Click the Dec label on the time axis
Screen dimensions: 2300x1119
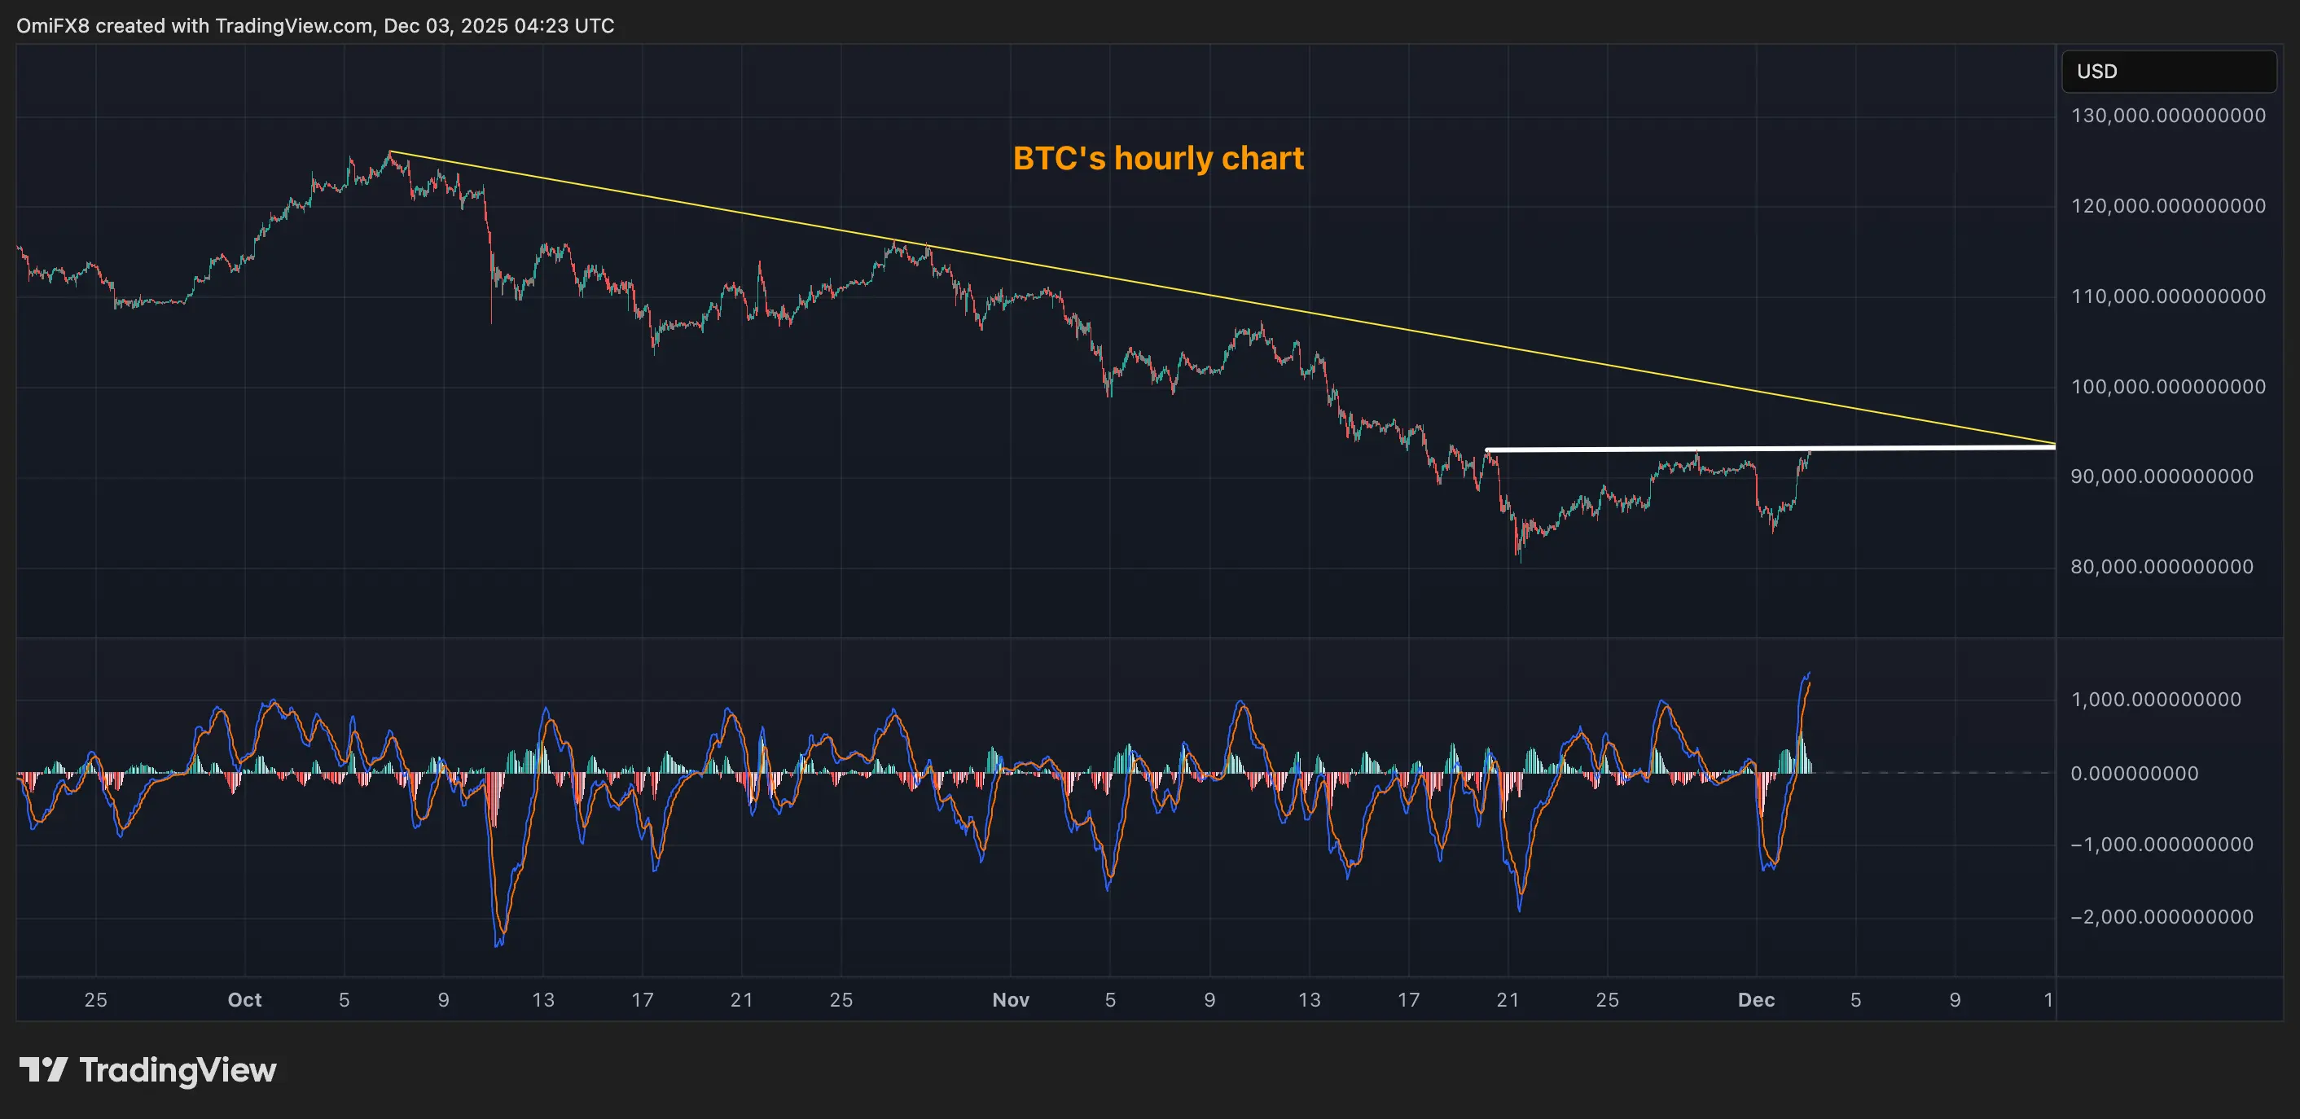coord(1756,999)
